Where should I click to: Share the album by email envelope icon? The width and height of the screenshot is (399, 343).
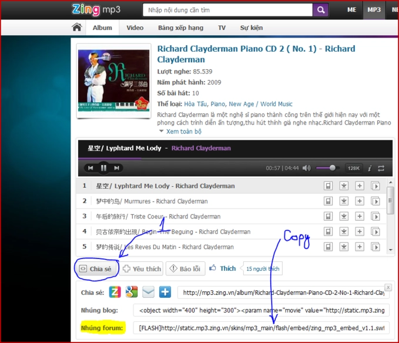pos(148,292)
